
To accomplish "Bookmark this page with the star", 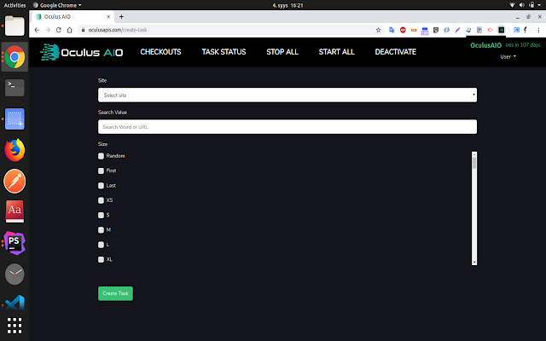I will click(378, 30).
